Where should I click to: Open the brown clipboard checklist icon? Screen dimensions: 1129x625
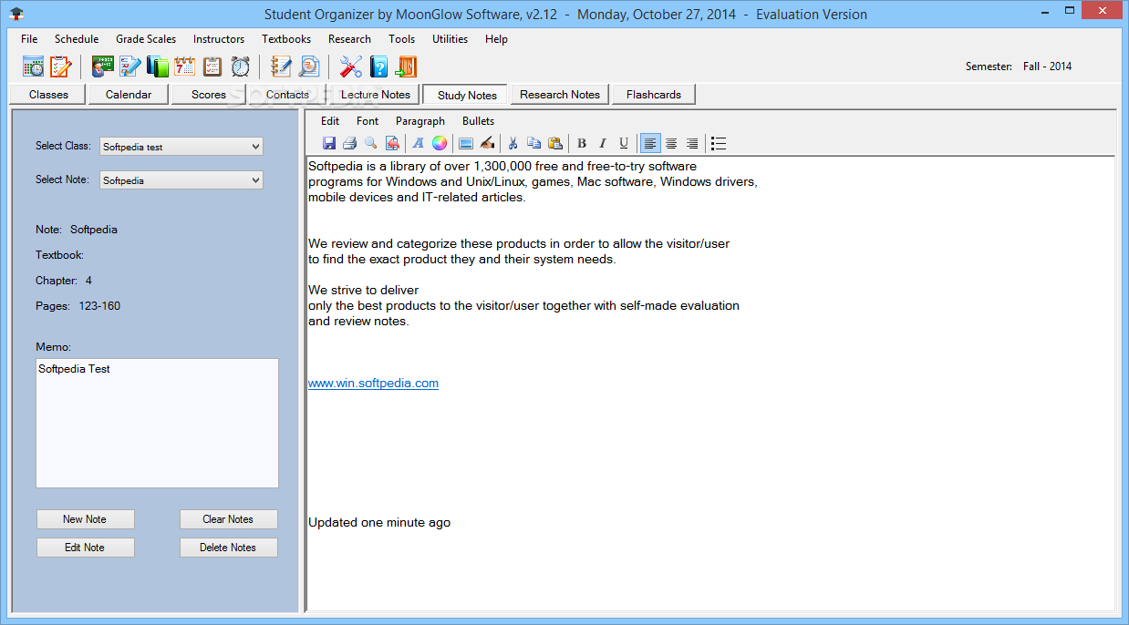click(212, 67)
